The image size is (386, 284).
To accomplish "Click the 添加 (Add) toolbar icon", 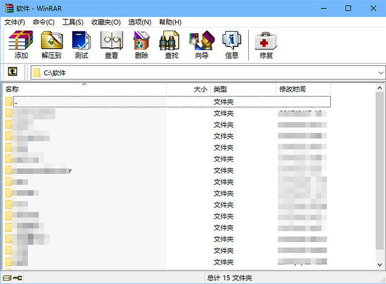I will point(21,45).
